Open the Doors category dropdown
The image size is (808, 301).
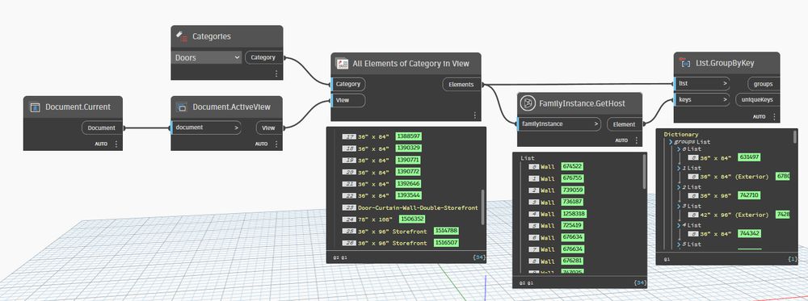[x=207, y=57]
